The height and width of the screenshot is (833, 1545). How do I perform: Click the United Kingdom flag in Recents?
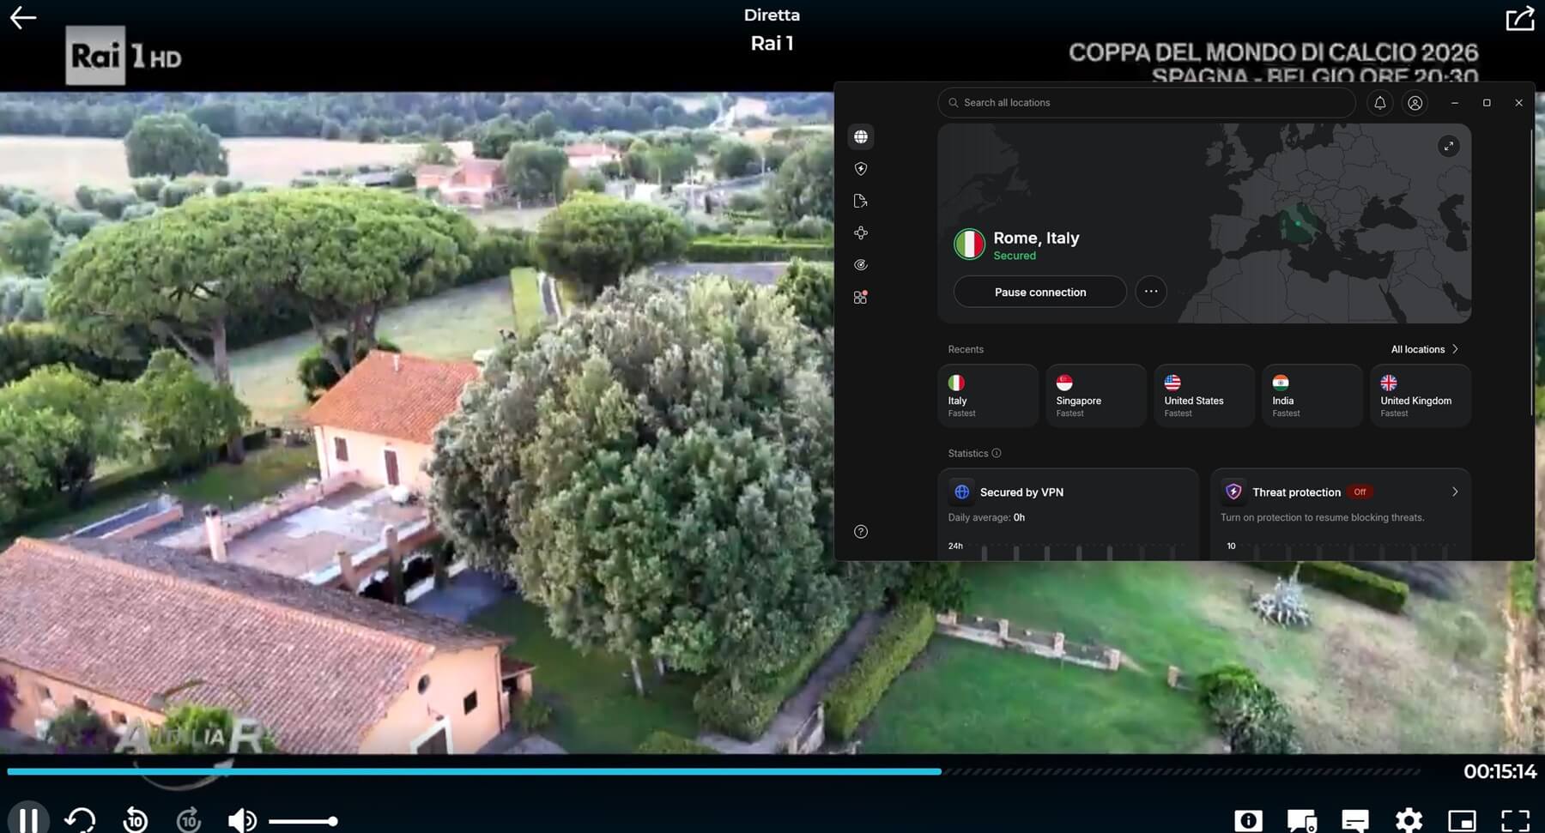1389,383
